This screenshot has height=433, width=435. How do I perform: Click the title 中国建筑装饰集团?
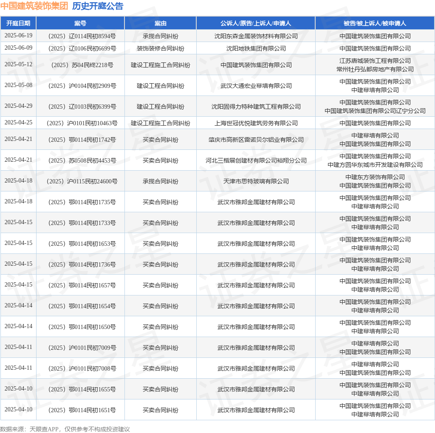34,6
